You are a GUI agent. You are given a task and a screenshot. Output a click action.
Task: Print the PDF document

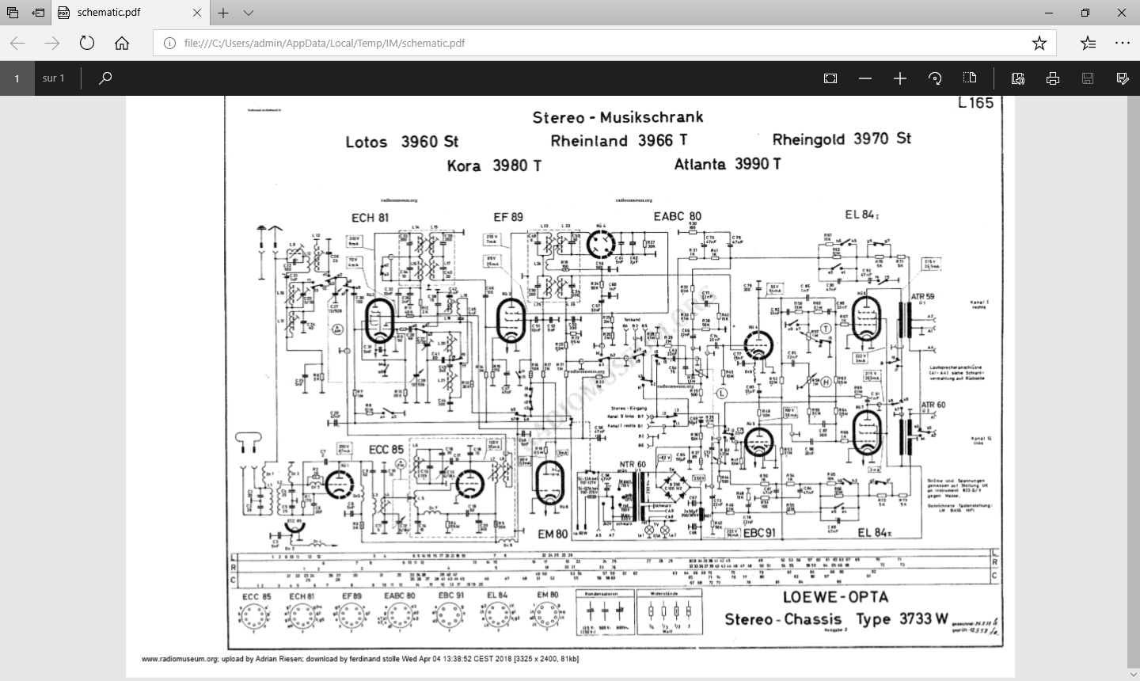click(1053, 78)
